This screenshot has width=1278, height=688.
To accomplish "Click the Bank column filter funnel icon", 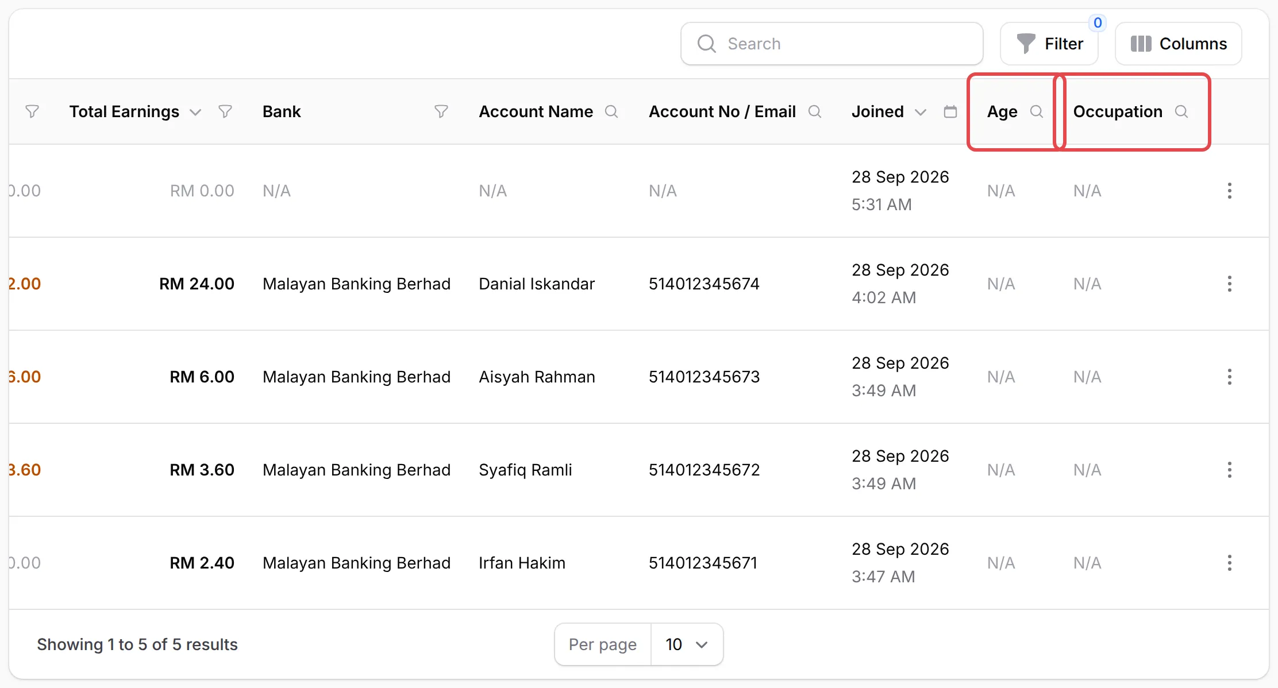I will [441, 111].
